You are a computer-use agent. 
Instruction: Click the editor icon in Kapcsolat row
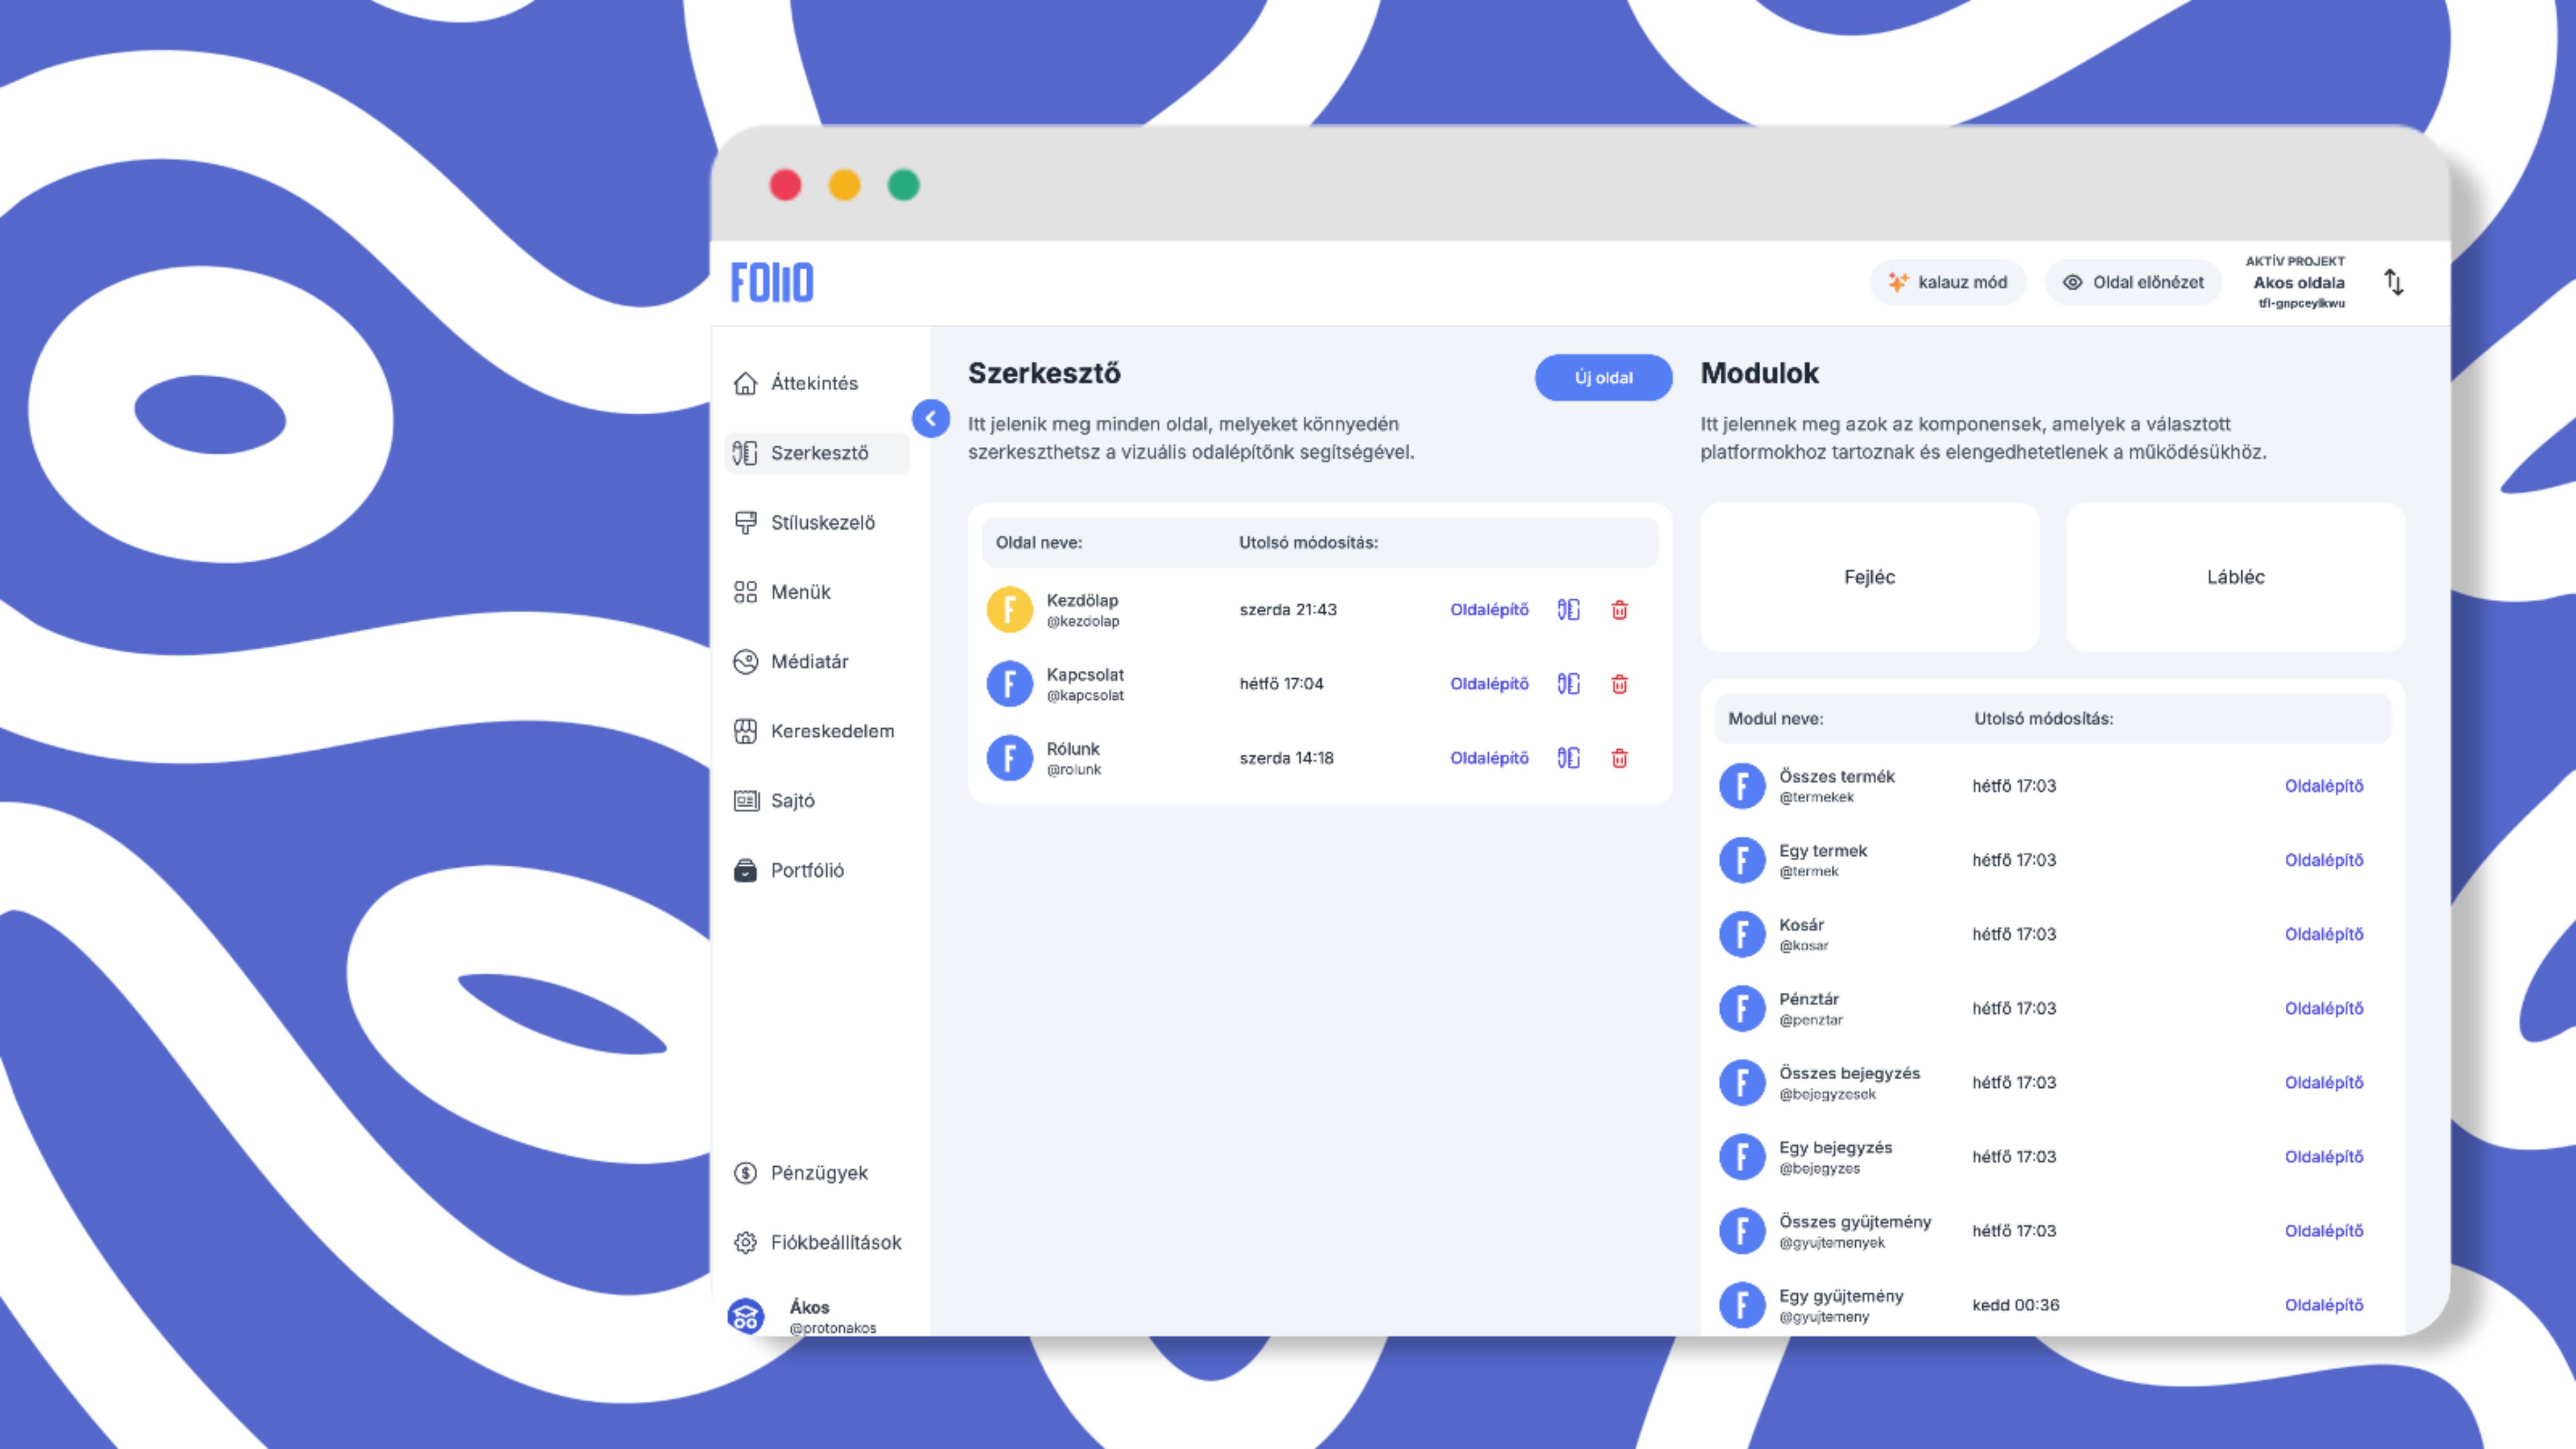[x=1568, y=684]
